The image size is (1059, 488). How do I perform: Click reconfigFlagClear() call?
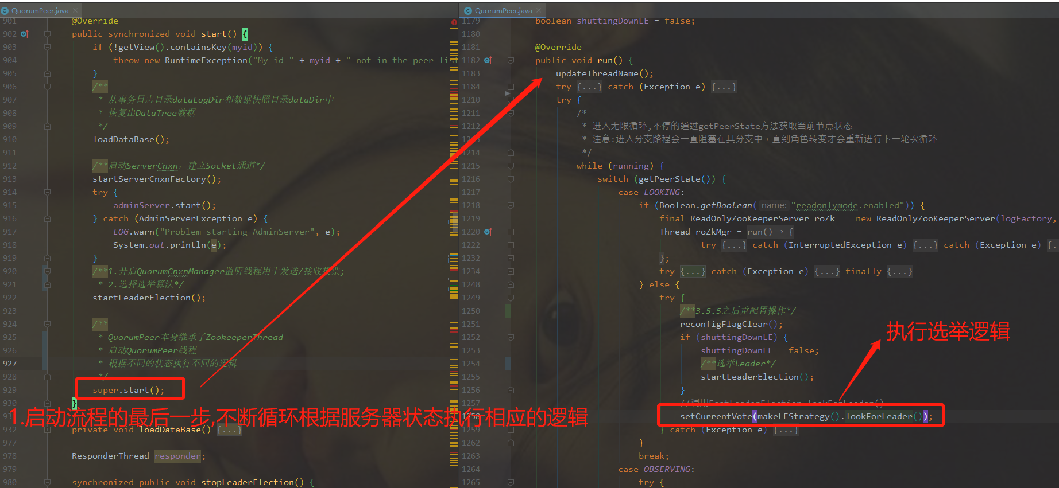731,324
